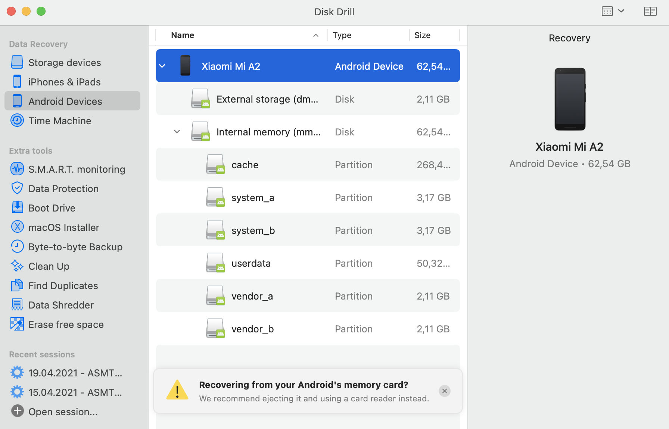The image size is (669, 429).
Task: Click the userdata partition icon
Action: coord(215,263)
